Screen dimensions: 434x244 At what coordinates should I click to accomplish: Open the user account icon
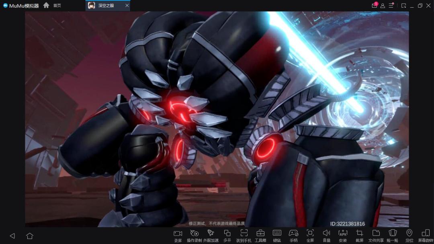click(x=383, y=6)
